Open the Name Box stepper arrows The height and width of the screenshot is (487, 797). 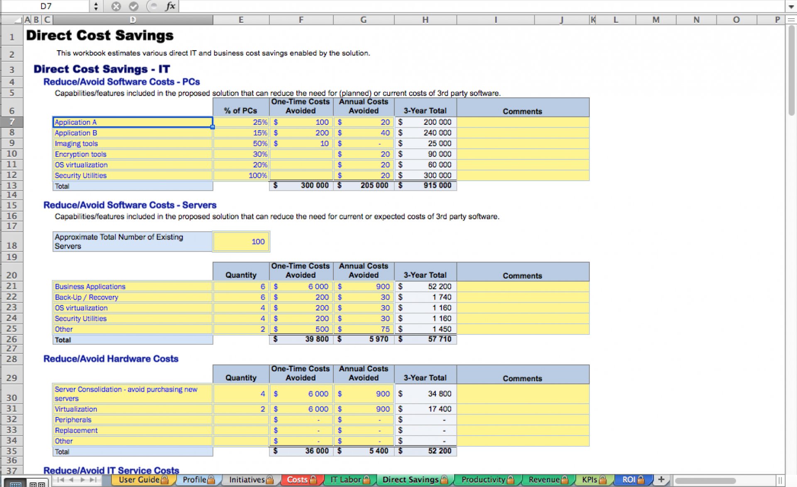(96, 6)
